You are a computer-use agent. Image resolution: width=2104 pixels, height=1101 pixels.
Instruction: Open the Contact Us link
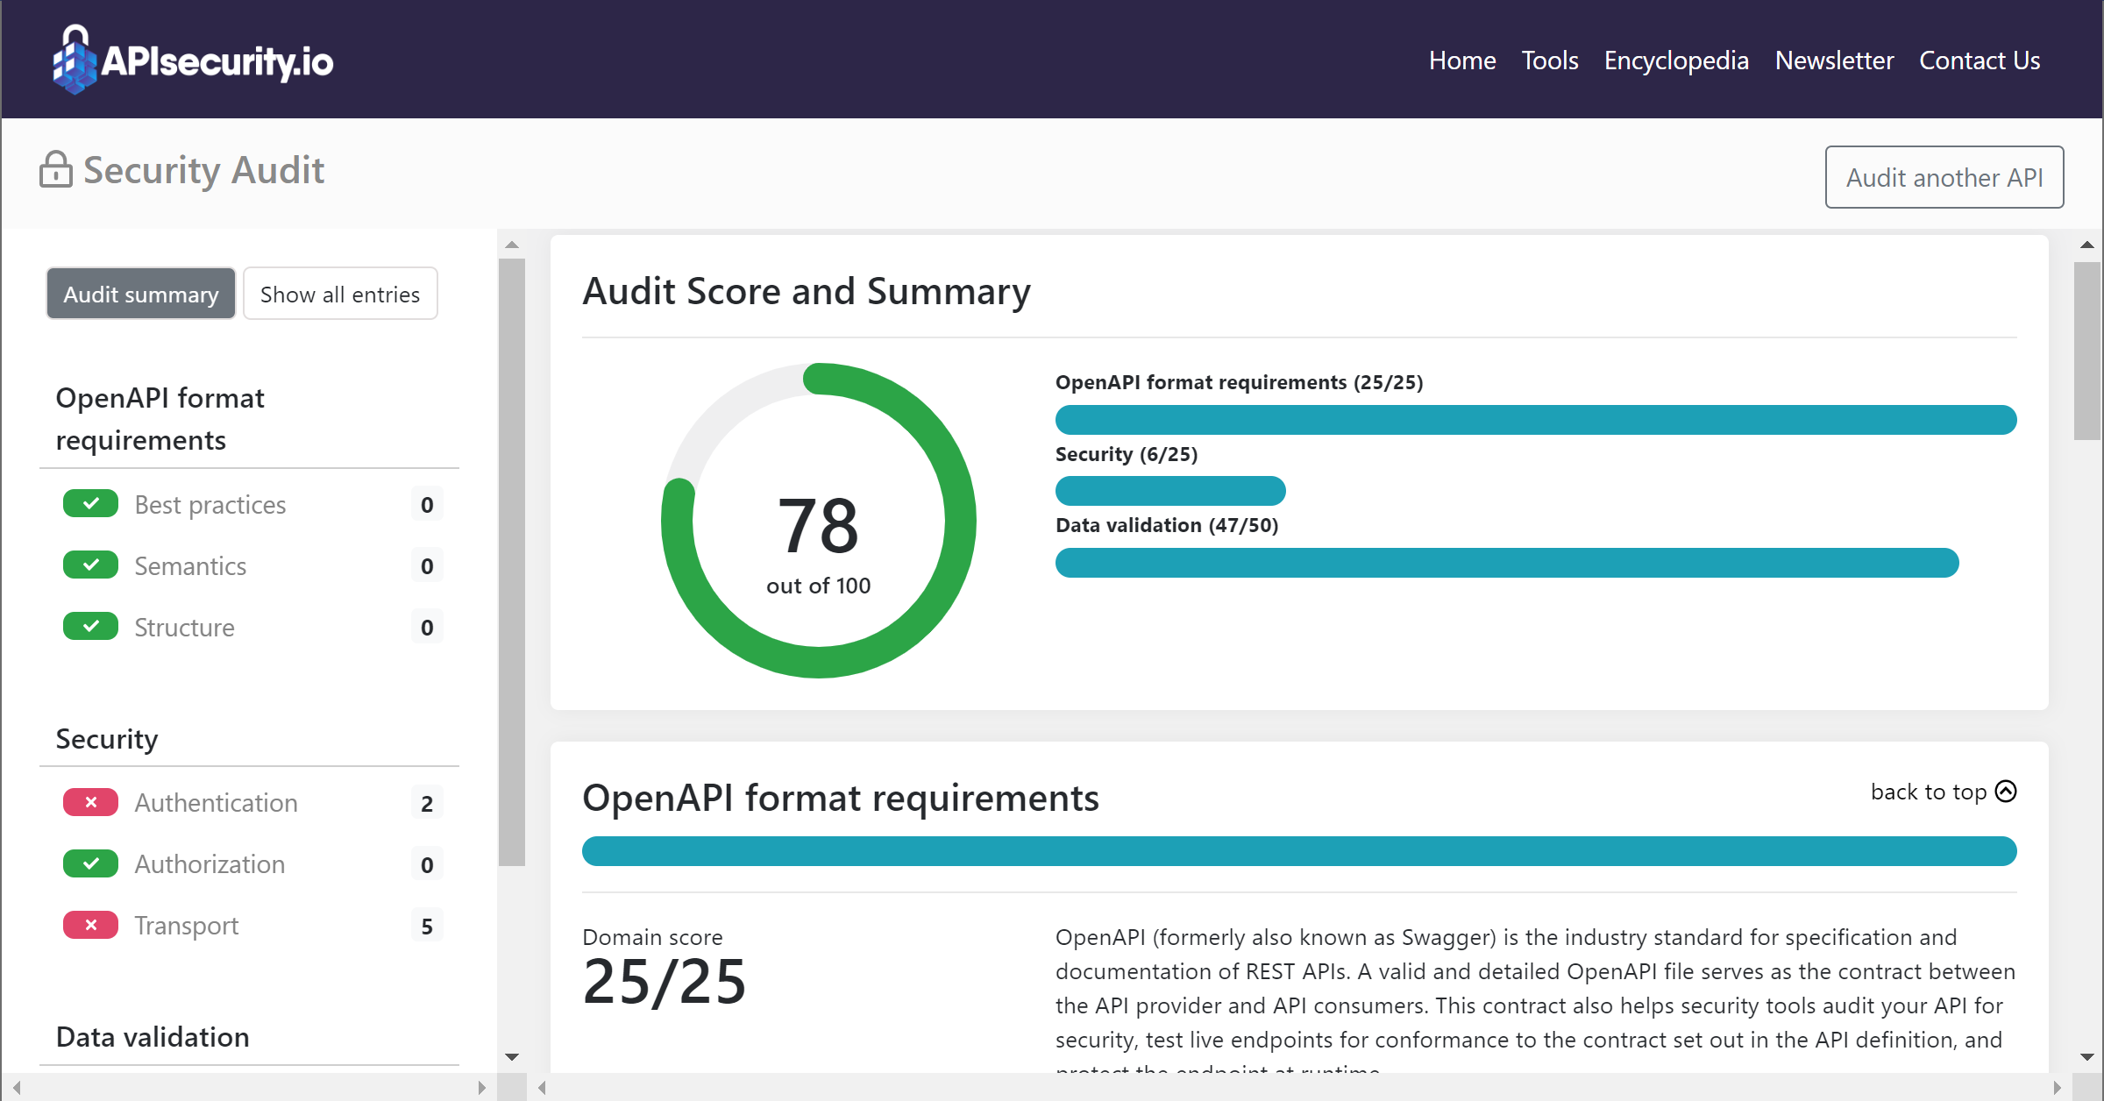click(1980, 60)
